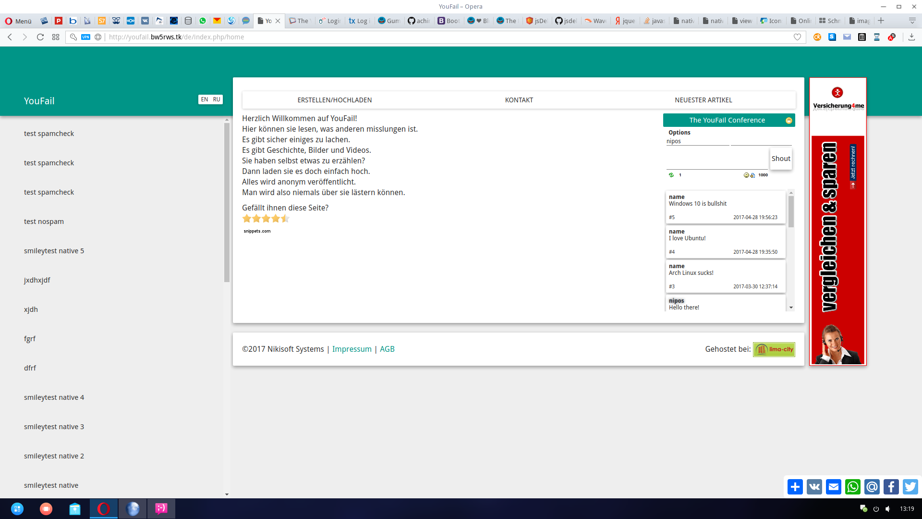Open the Opera Menü dropdown
This screenshot has height=519, width=922.
[18, 21]
